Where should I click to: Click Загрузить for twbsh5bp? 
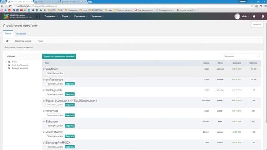coord(70,115)
